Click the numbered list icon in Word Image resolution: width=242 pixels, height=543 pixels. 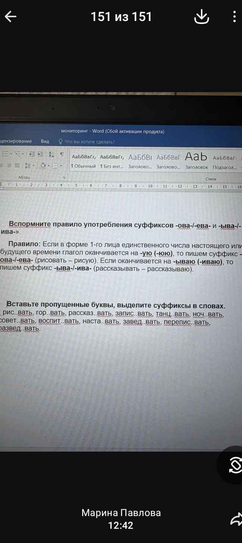point(6,154)
